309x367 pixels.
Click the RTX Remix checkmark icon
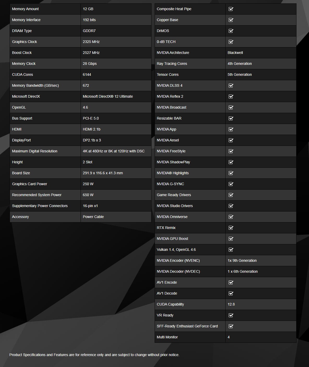(x=231, y=228)
